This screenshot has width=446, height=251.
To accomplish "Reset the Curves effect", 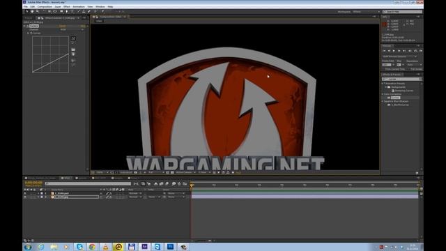I will [x=62, y=26].
